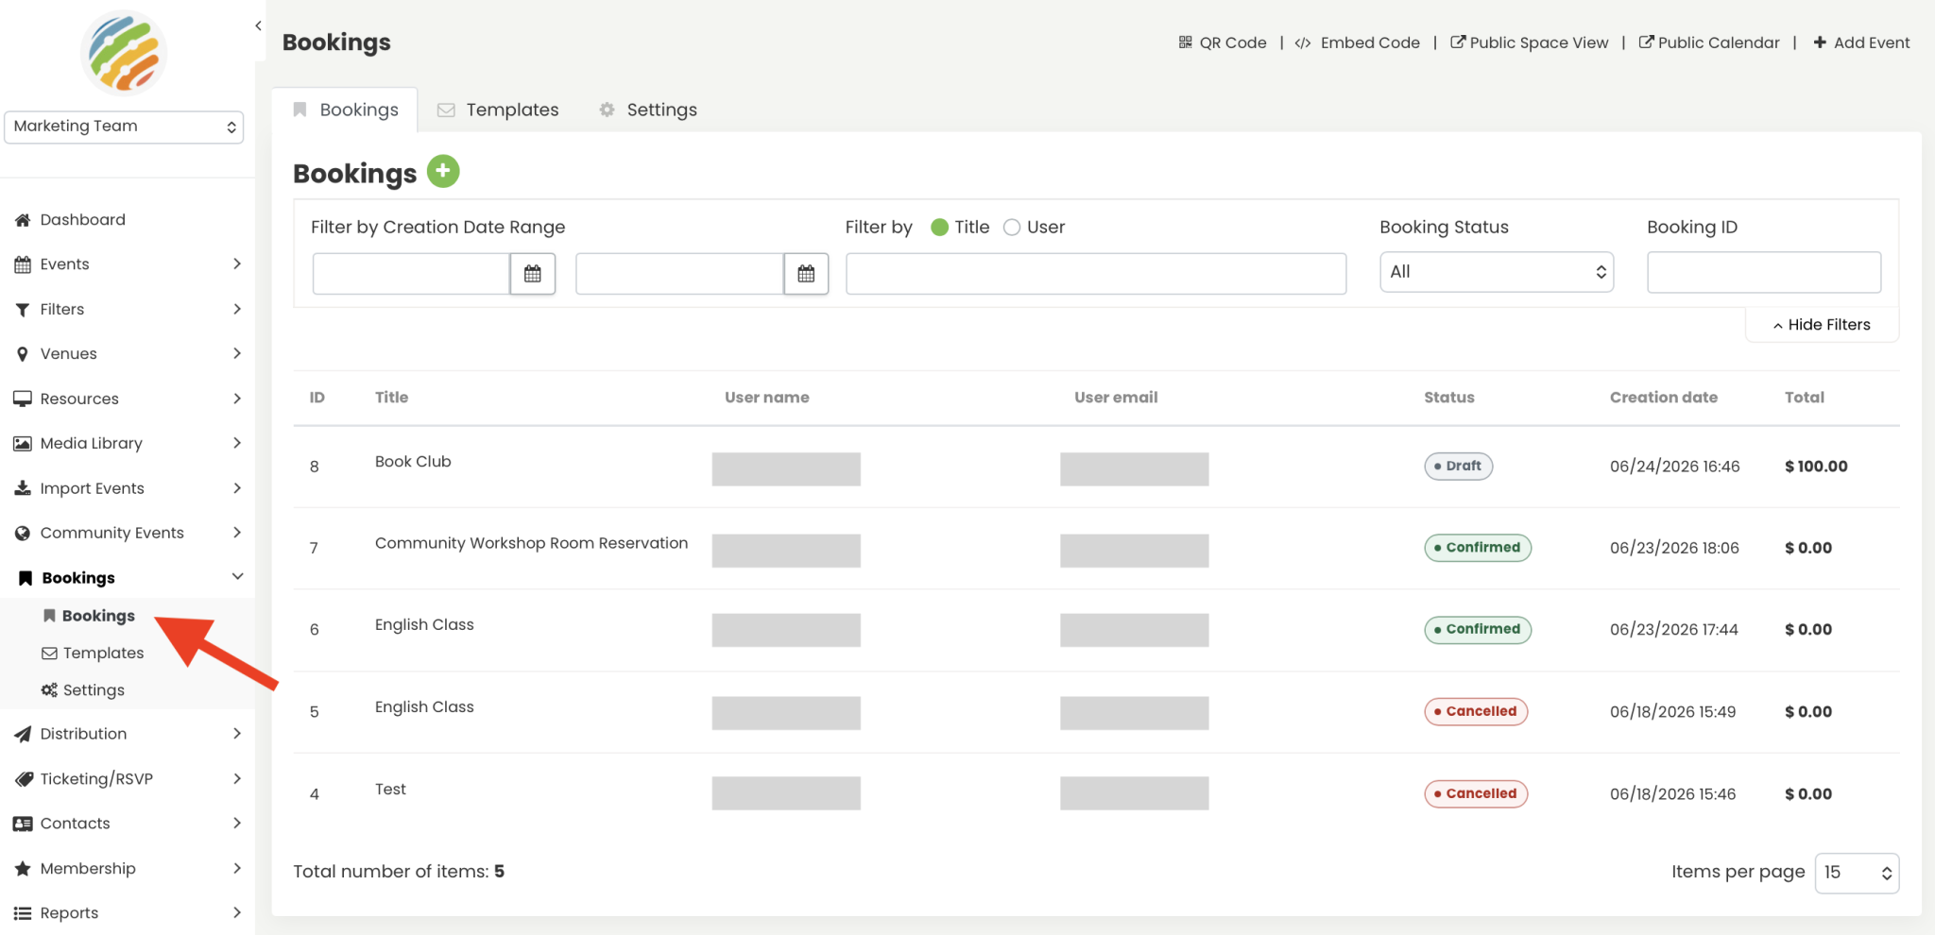Viewport: 1935px width, 935px height.
Task: Click the start creation date input field
Action: coord(411,274)
